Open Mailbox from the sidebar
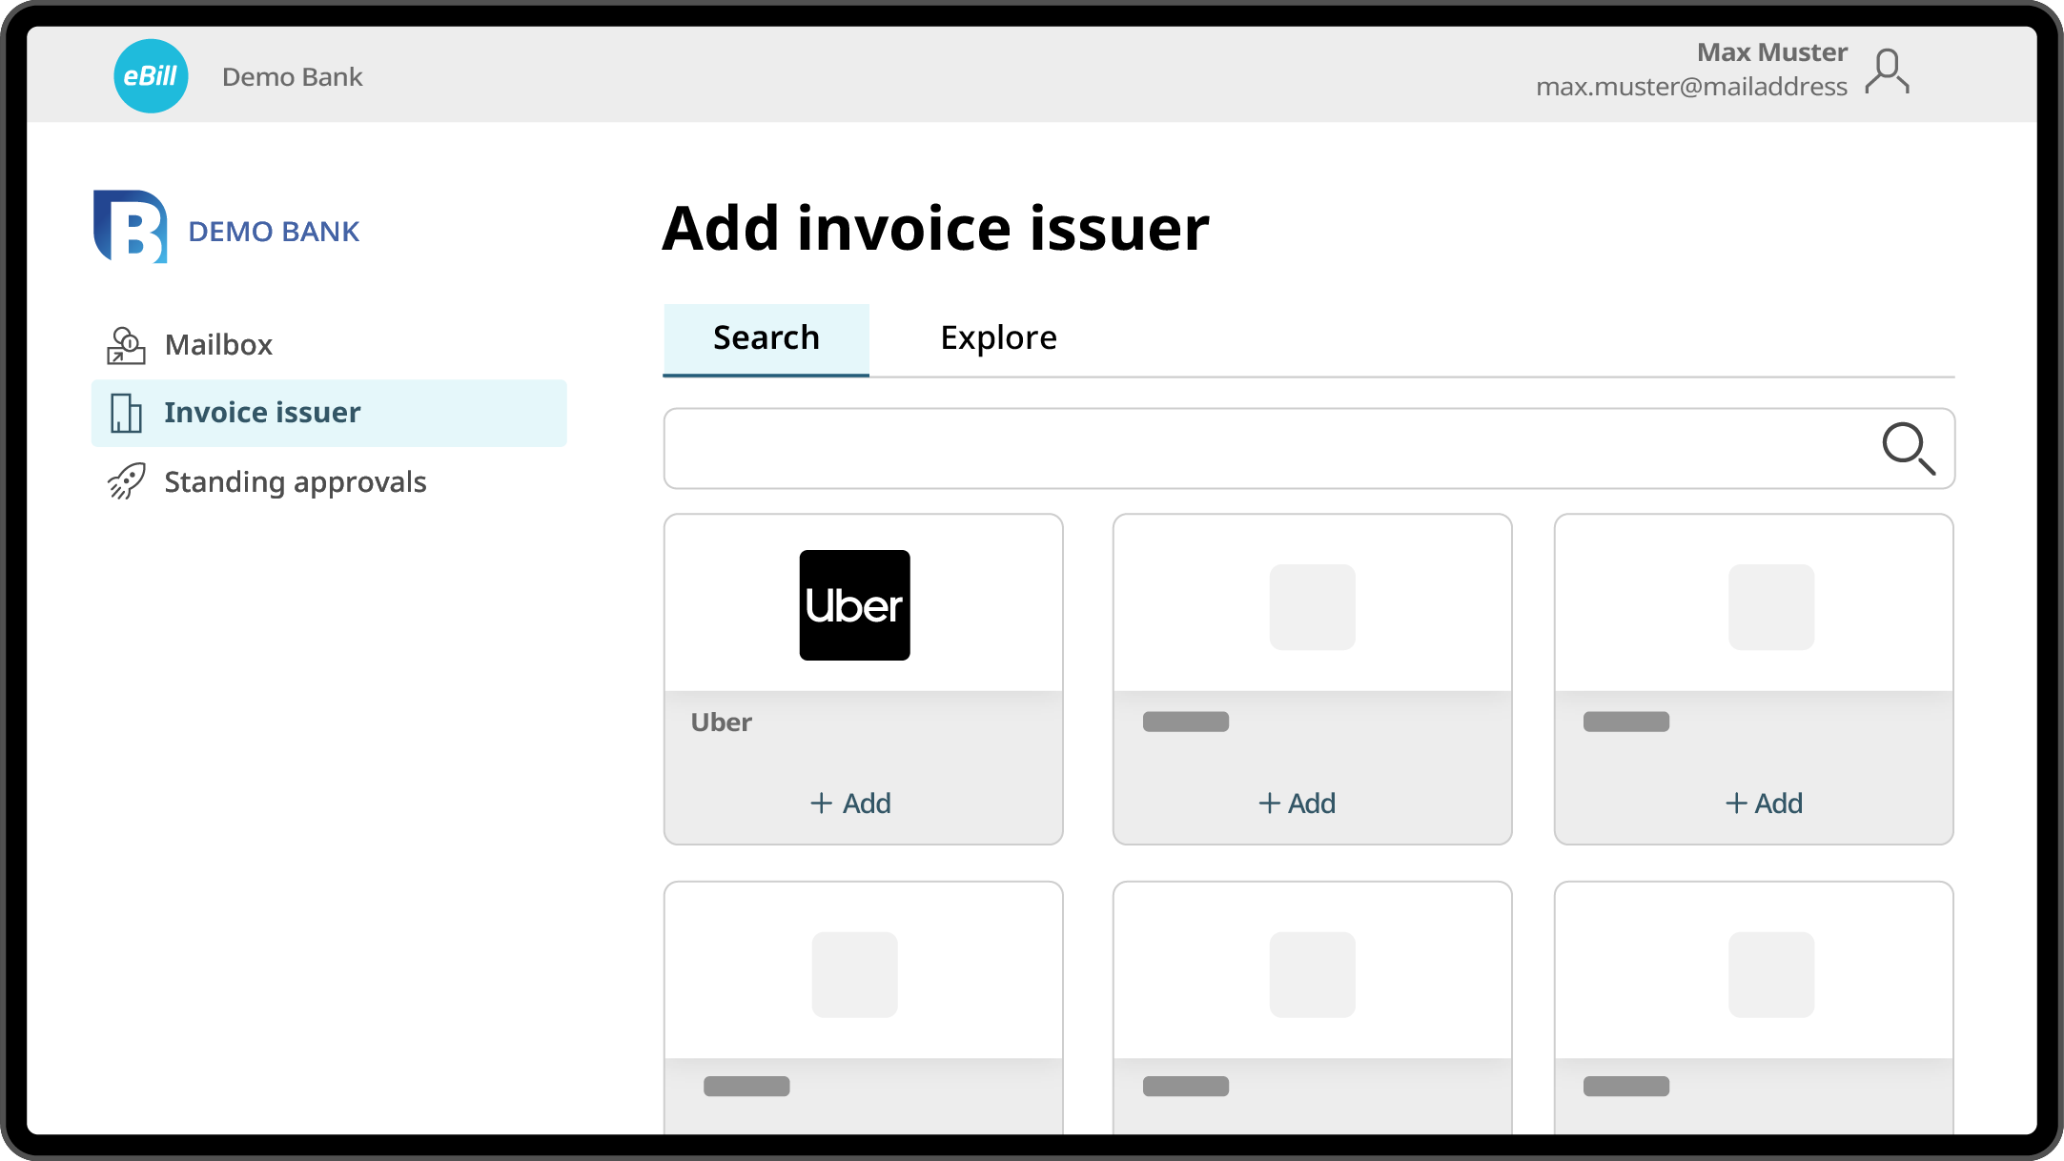This screenshot has height=1161, width=2064. 218,345
